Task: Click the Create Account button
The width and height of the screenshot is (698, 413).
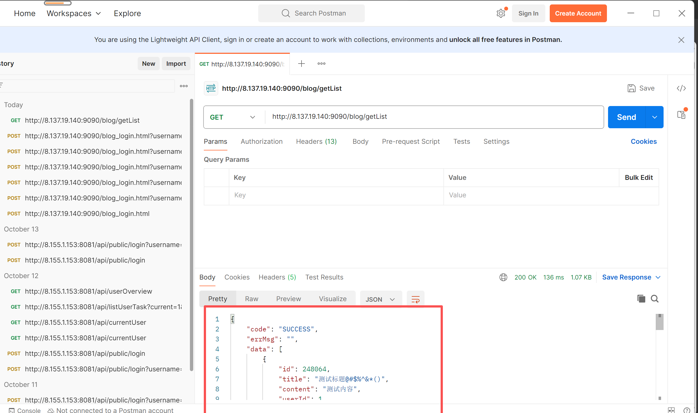Action: (x=578, y=13)
